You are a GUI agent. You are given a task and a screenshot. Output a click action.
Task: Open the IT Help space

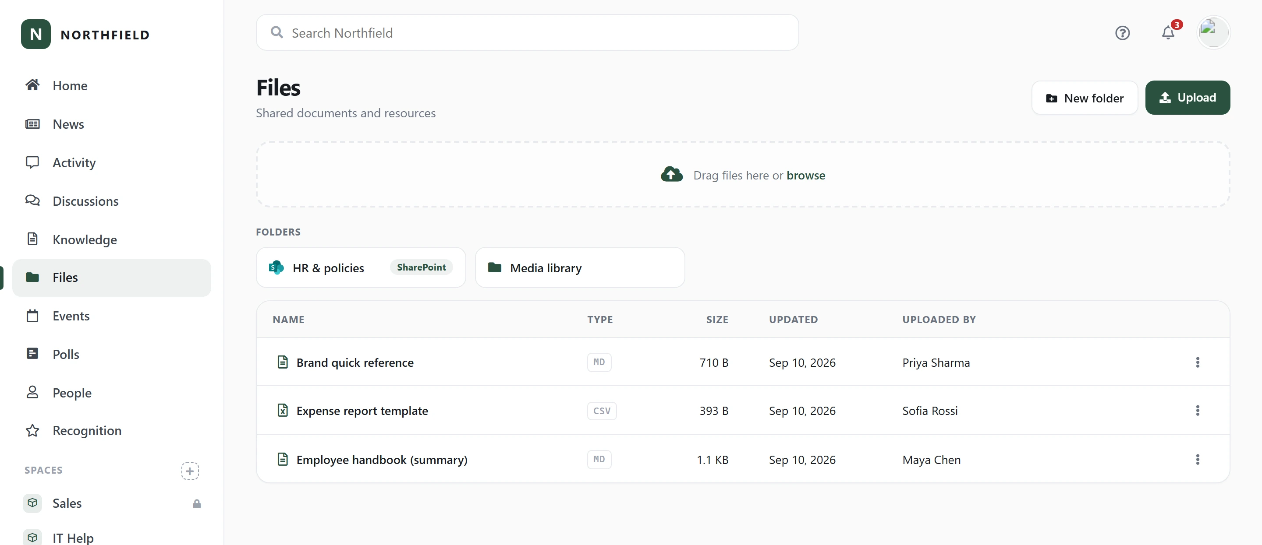click(112, 537)
